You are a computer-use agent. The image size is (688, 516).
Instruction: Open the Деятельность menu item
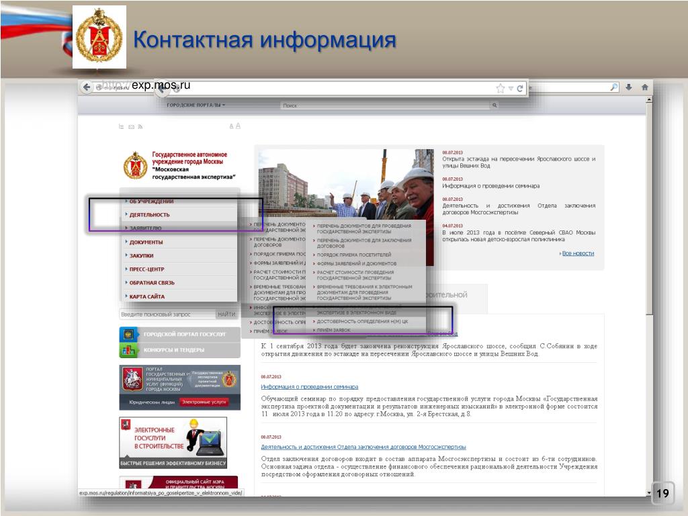[x=148, y=215]
